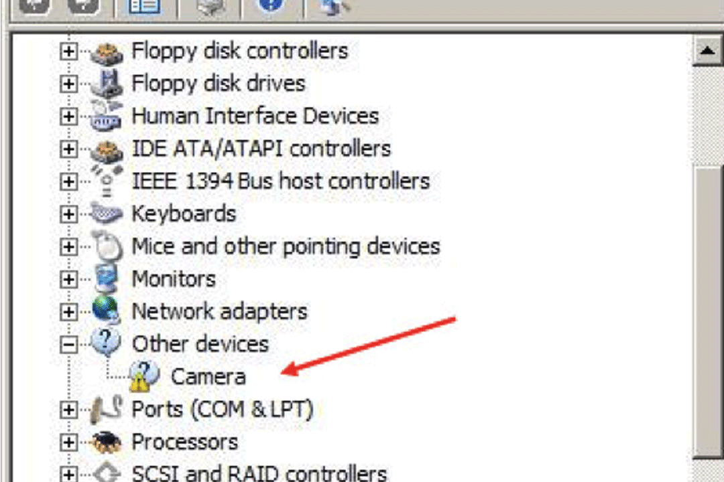Click the Network adapters globe icon
The width and height of the screenshot is (724, 482).
click(107, 311)
